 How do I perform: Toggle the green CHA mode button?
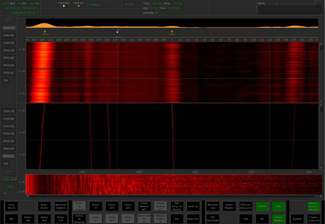(x=278, y=206)
